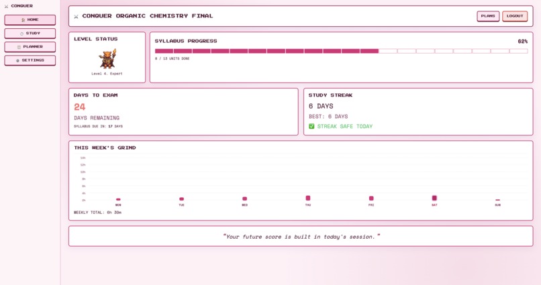Click the swords icon beside the exam title
The image size is (541, 285).
coord(77,17)
